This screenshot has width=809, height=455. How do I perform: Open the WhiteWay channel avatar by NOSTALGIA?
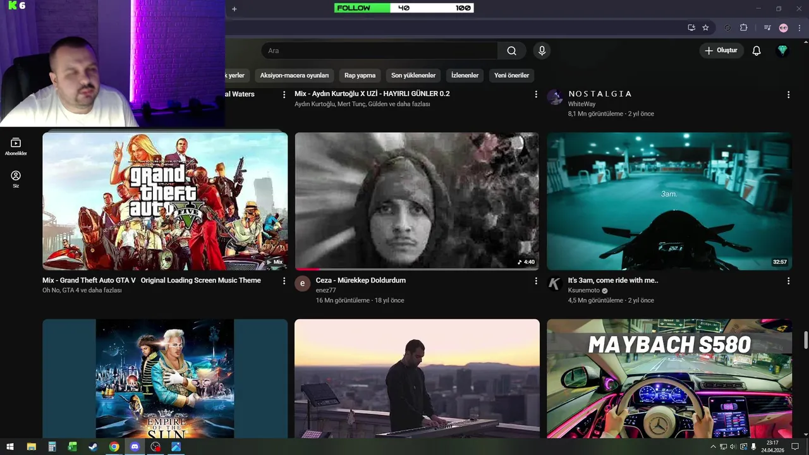(x=555, y=97)
